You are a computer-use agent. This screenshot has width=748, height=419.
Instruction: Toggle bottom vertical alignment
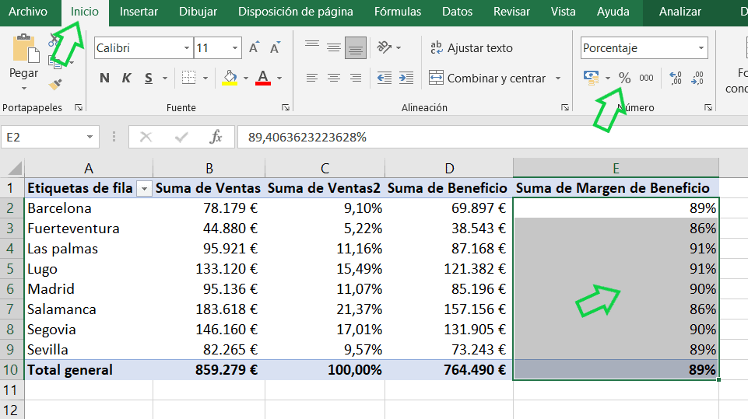[x=356, y=47]
